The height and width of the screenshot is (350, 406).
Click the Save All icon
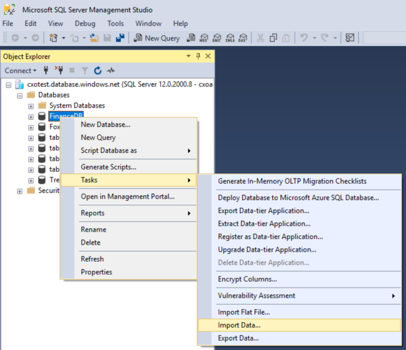click(120, 38)
